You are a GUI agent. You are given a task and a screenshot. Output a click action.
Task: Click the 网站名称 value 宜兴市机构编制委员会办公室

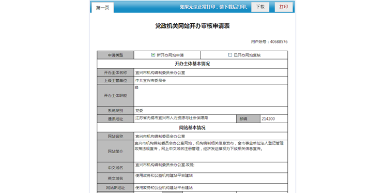click(160, 137)
